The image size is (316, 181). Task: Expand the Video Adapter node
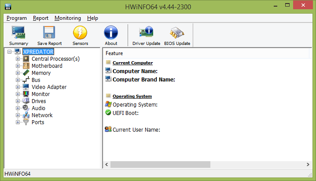tap(18, 87)
